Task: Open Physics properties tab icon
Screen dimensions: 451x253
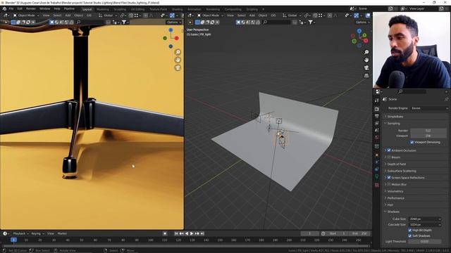Action: click(x=377, y=169)
